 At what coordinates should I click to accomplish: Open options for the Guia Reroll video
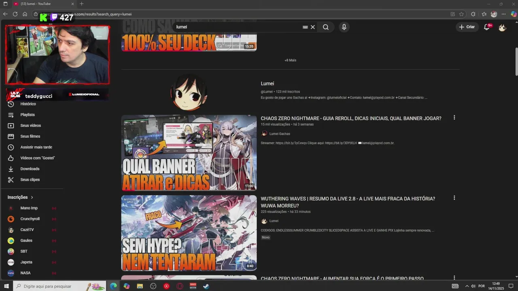[x=454, y=118]
